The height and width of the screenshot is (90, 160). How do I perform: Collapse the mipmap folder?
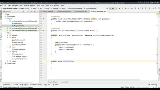tap(8, 52)
